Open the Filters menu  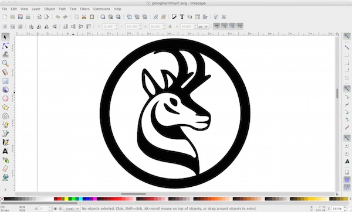point(85,9)
